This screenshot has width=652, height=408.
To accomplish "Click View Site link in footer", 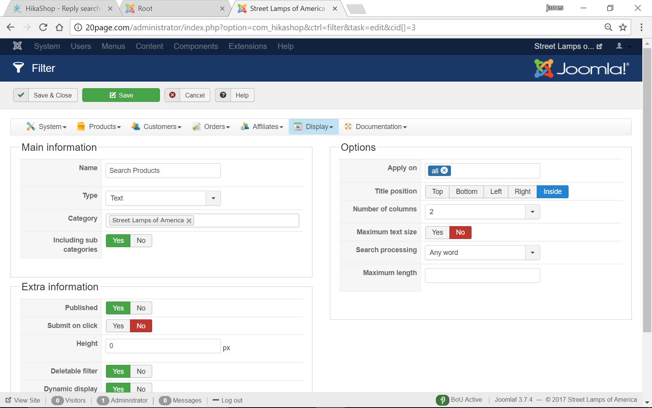I will (23, 400).
